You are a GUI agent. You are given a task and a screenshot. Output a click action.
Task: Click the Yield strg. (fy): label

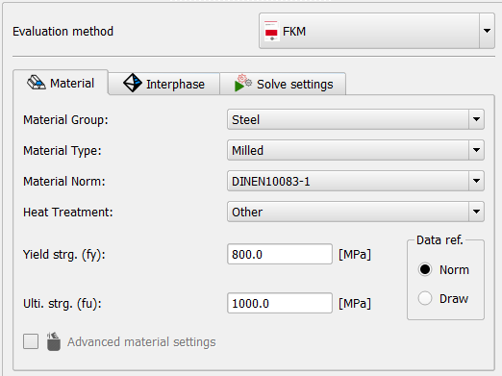64,255
